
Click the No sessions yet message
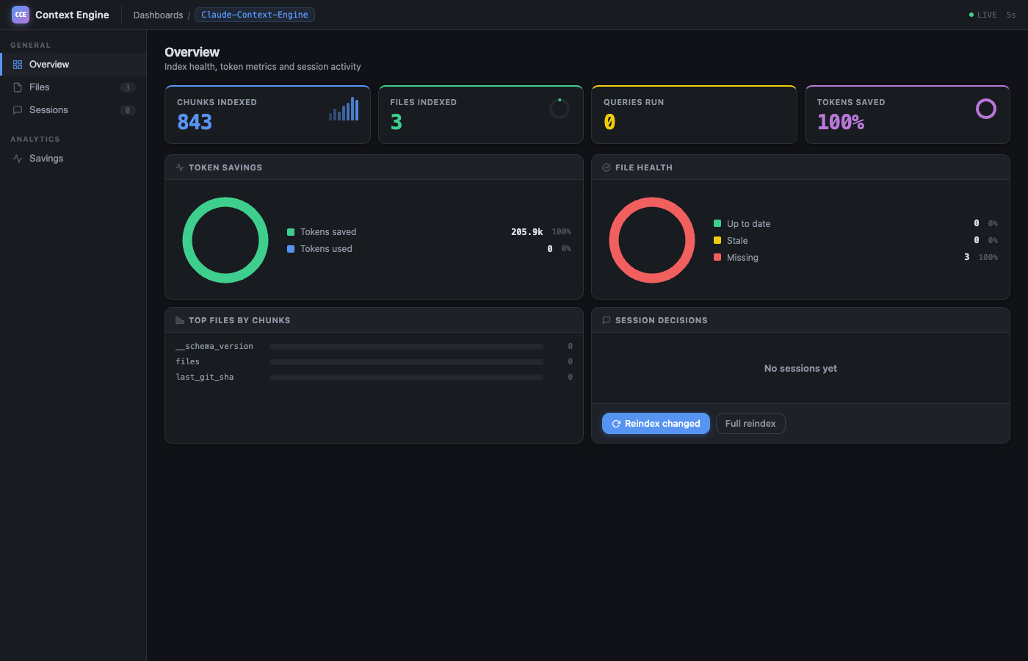800,369
